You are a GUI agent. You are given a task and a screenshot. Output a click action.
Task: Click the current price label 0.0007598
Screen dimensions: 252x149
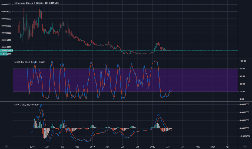point(6,51)
